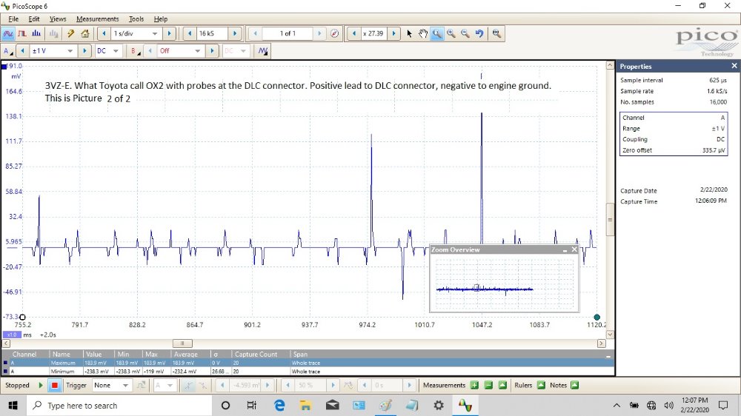Image resolution: width=741 pixels, height=416 pixels.
Task: Decrease timebase with left arrow
Action: click(104, 33)
